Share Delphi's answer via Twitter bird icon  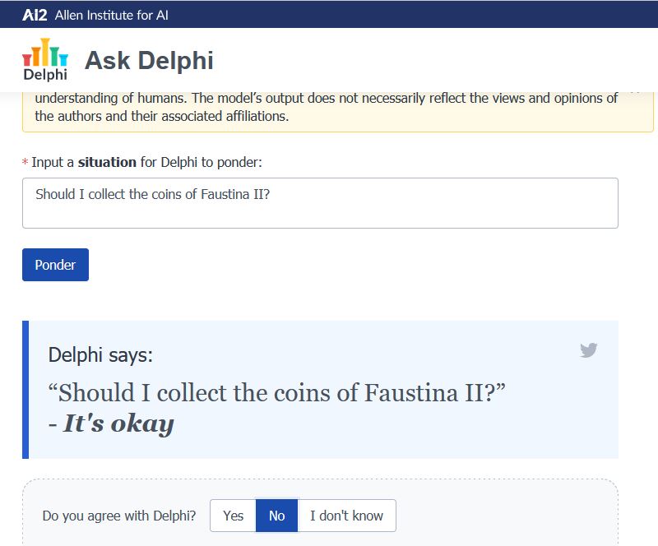[x=588, y=350]
